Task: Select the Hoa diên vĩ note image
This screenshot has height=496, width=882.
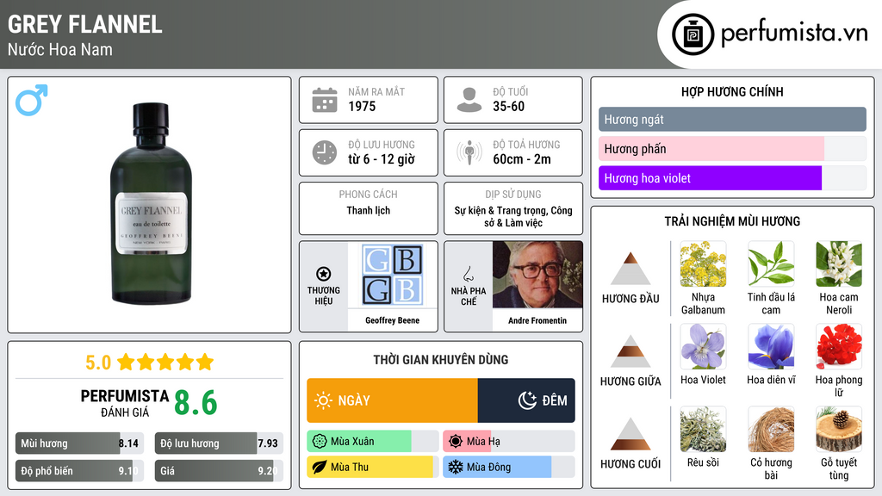Action: pos(771,347)
